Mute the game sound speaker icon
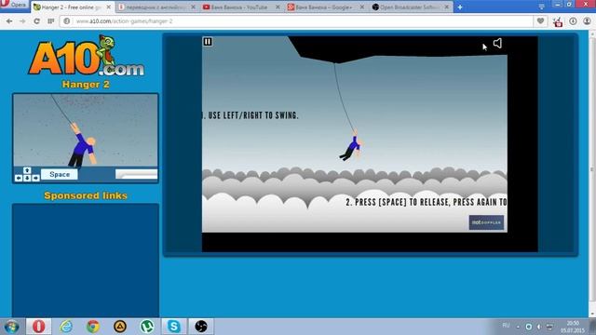 (x=497, y=44)
